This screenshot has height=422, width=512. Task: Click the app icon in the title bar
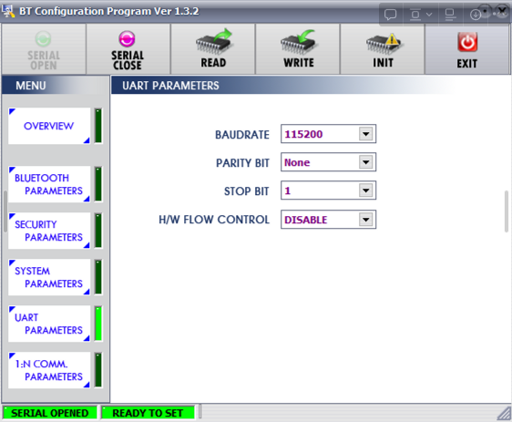tap(8, 11)
